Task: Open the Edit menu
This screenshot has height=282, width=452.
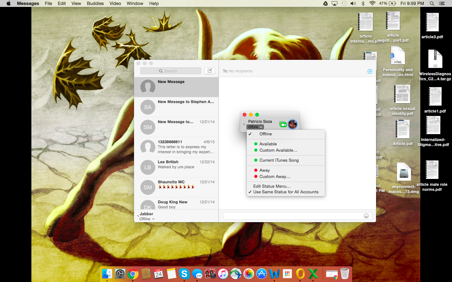Action: (62, 3)
